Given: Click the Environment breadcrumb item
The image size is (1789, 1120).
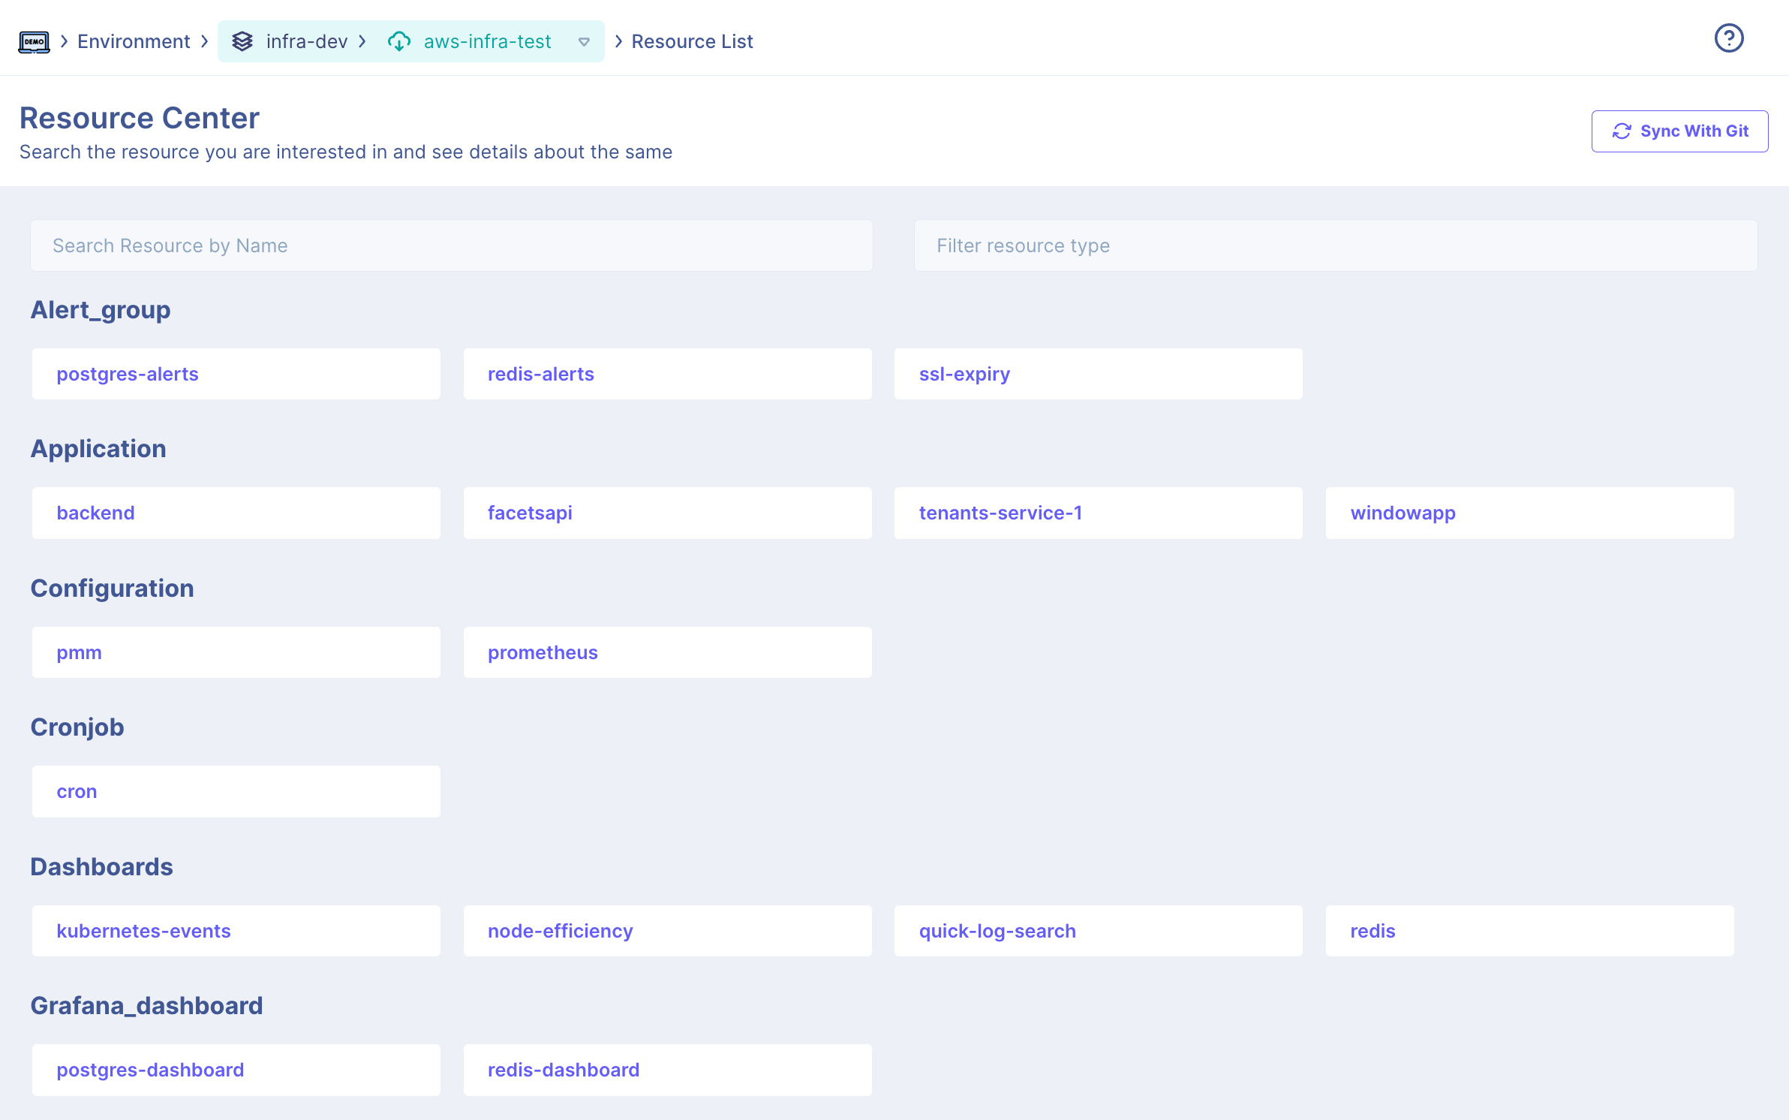Looking at the screenshot, I should pyautogui.click(x=134, y=41).
